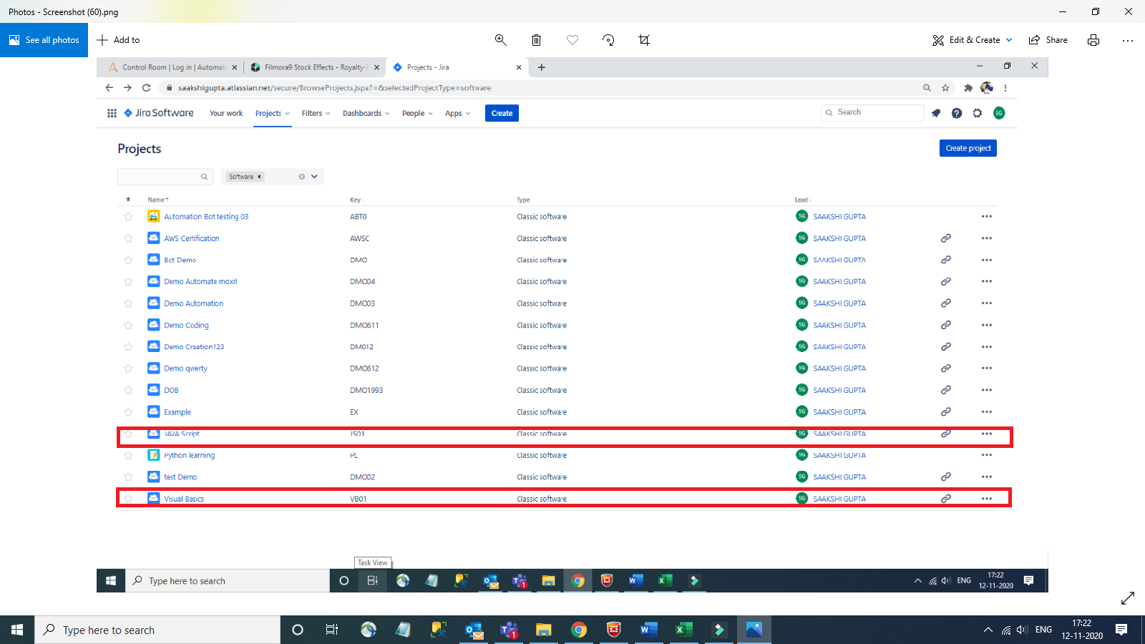The height and width of the screenshot is (644, 1145).
Task: Click the Print icon in Photos toolbar
Action: (x=1093, y=40)
